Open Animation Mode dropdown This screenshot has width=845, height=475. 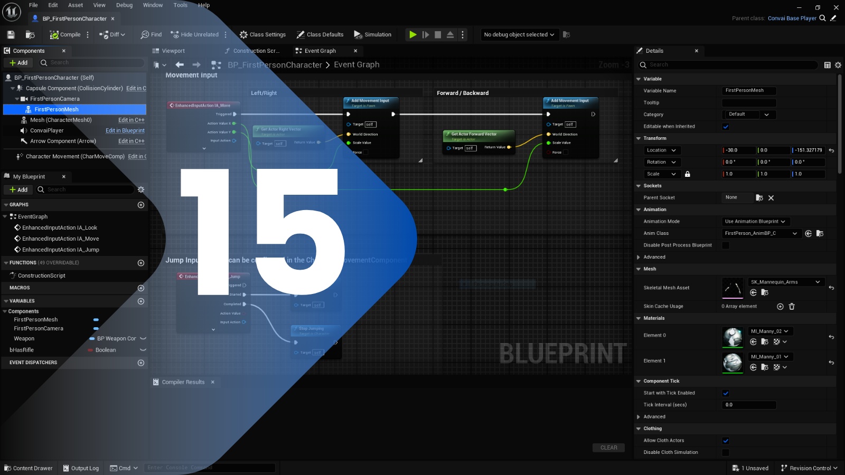[755, 222]
